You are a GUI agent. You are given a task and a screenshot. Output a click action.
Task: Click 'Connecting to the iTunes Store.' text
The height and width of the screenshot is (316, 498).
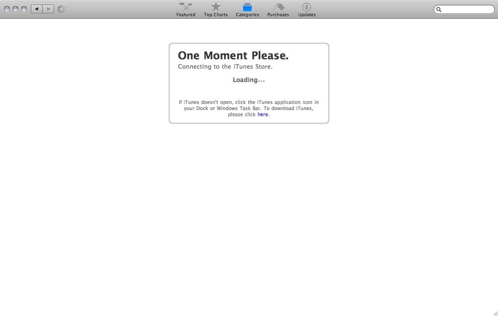point(225,67)
